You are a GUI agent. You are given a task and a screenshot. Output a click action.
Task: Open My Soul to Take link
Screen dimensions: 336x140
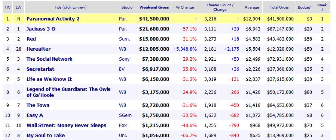(x=46, y=135)
